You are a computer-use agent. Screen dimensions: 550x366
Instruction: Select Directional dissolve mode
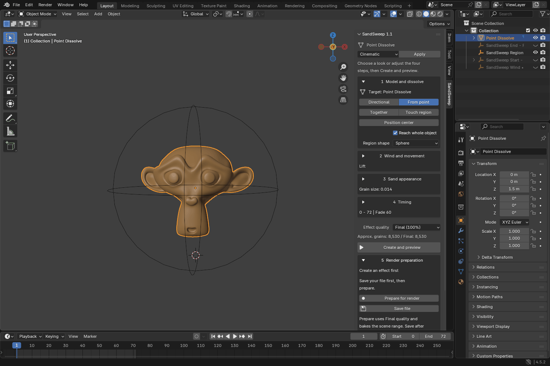379,102
